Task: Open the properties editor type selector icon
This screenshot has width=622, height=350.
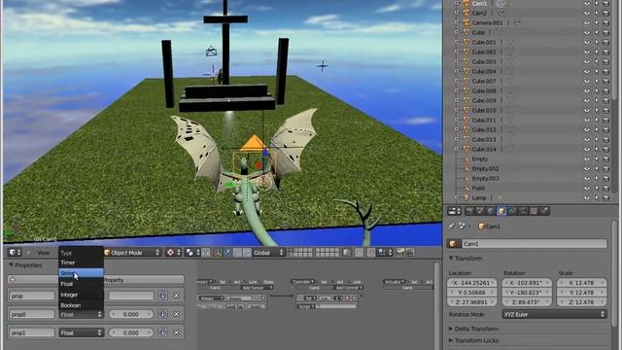Action: (x=454, y=211)
